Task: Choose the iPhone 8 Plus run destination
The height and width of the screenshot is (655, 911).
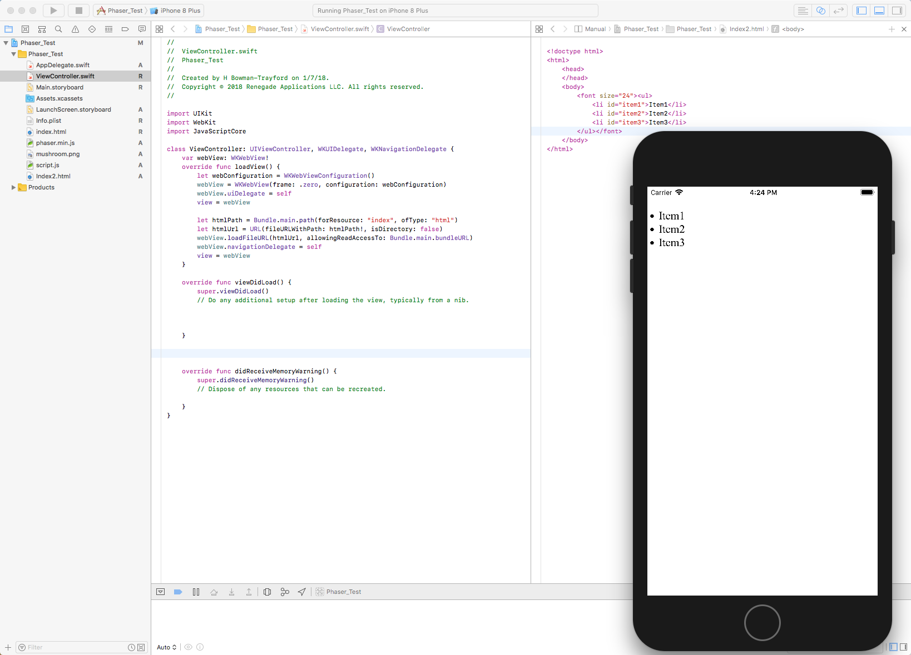Action: pyautogui.click(x=176, y=11)
